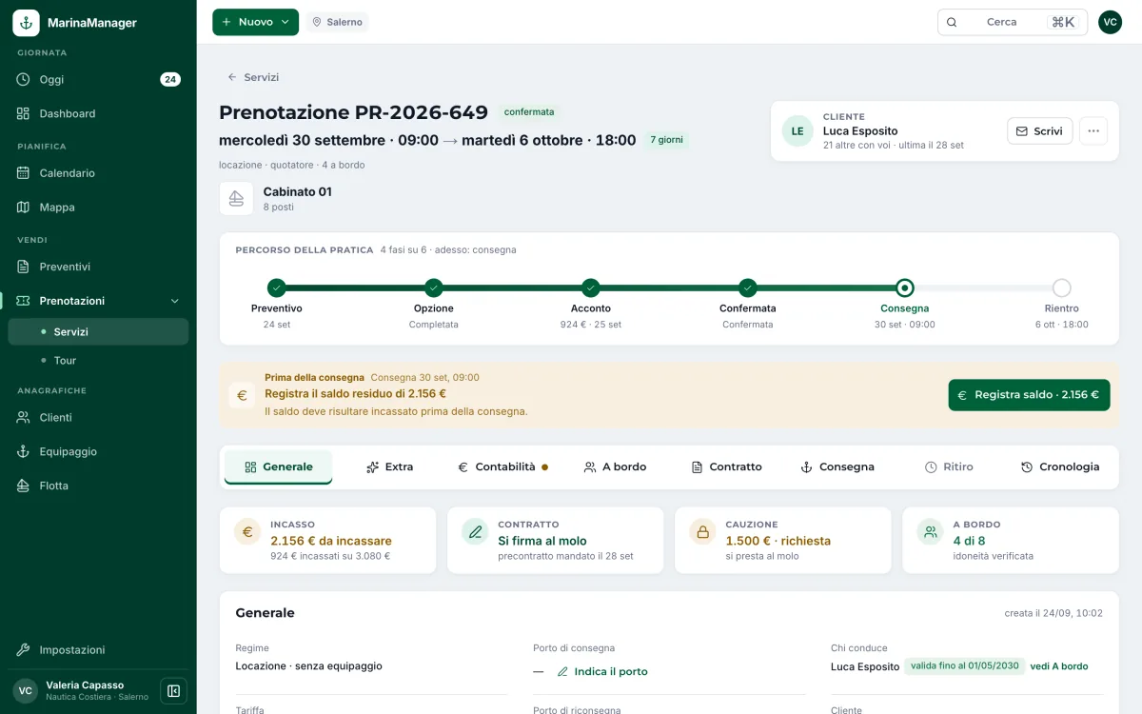The image size is (1142, 714).
Task: Open the Contratto tab
Action: pyautogui.click(x=726, y=466)
